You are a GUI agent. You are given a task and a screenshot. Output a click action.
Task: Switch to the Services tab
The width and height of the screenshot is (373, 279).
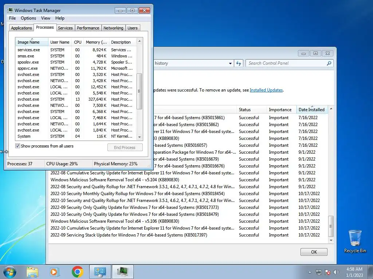point(65,28)
